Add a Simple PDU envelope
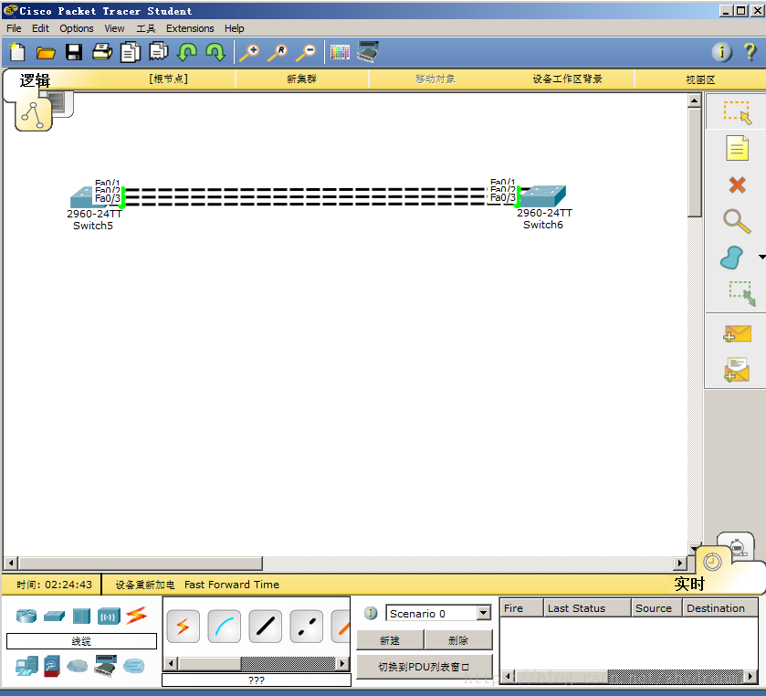766x696 pixels. click(x=737, y=334)
